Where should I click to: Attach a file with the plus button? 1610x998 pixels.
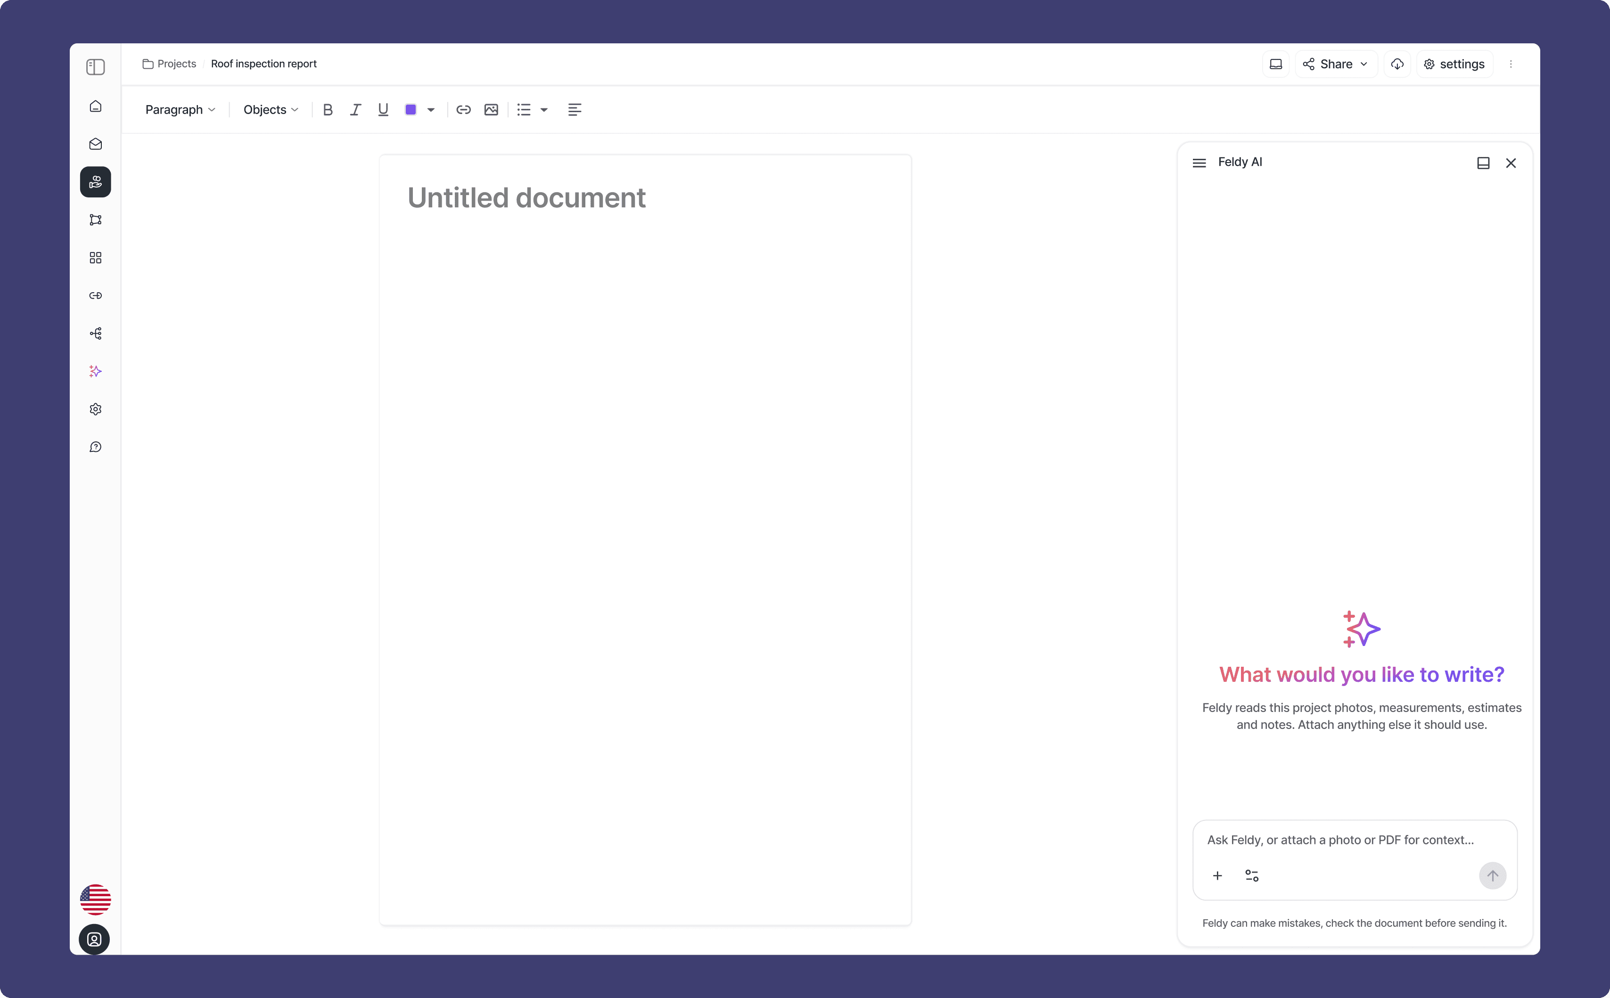click(x=1217, y=876)
